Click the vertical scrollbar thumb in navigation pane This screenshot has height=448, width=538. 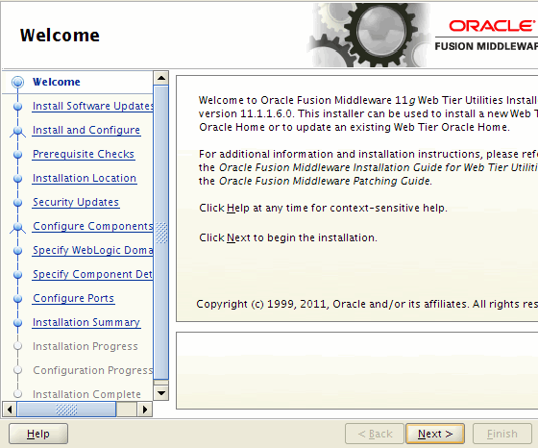coord(161,233)
